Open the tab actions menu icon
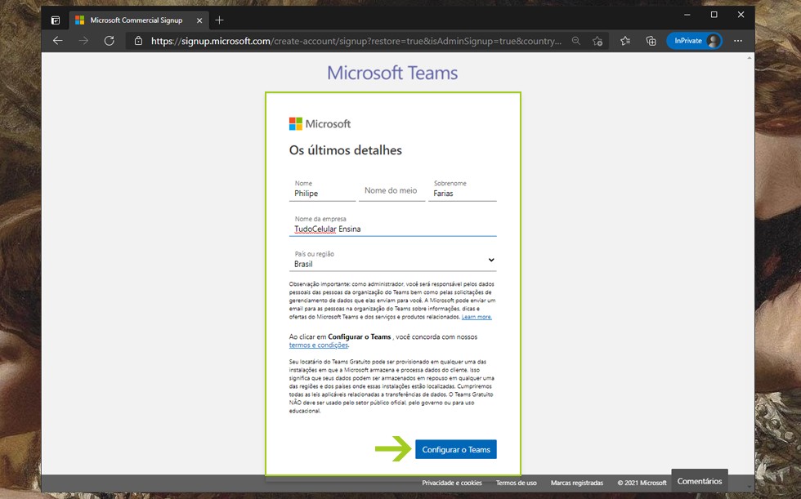Screen dimensions: 801x499 coord(56,20)
